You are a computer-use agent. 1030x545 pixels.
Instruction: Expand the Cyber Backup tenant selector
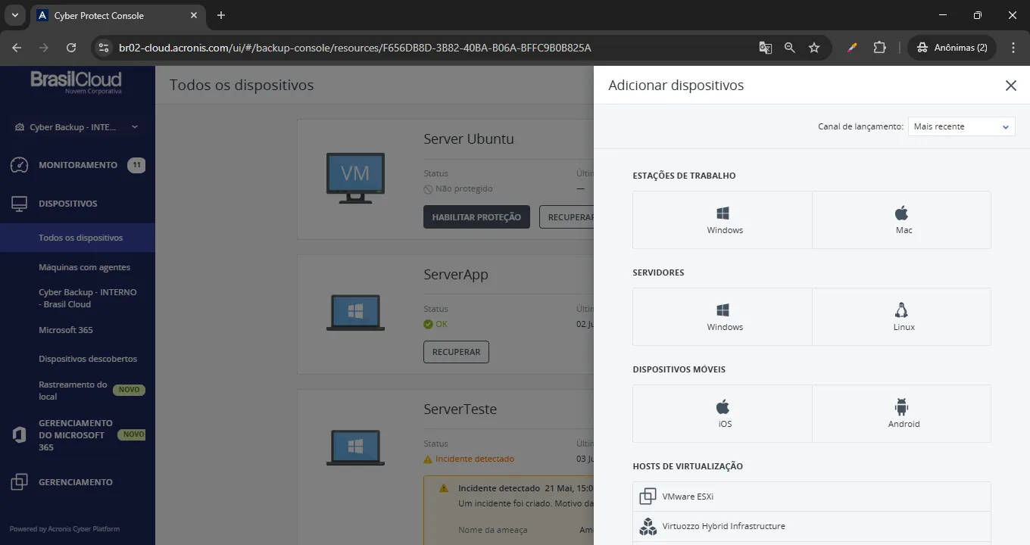(77, 127)
